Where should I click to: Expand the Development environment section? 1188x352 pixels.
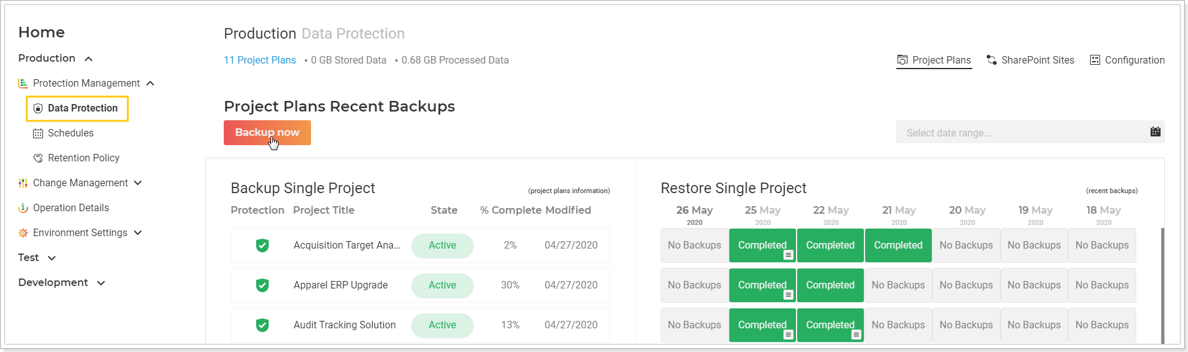101,283
